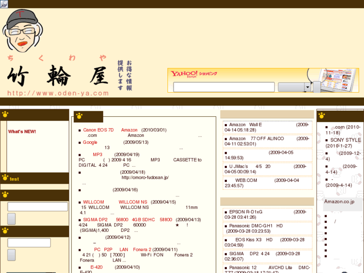Open the MP3 article link
364x273 pixels.
coord(98,154)
